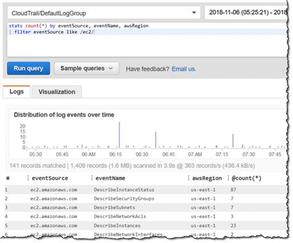Open the CloudTrail/DefaultLogGroup log group dropdown

point(104,13)
